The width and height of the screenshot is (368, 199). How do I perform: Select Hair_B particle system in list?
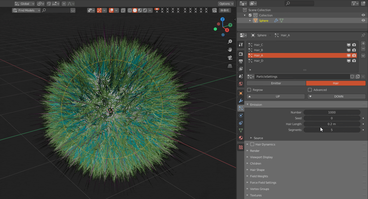[x=258, y=50]
